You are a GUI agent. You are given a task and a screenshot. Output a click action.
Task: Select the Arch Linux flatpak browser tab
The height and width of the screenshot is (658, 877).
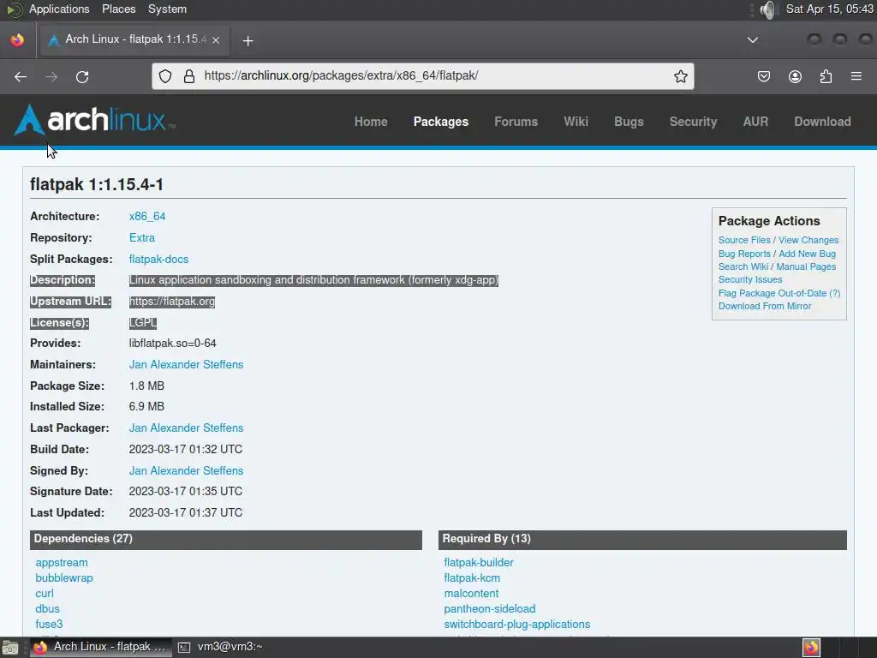134,39
